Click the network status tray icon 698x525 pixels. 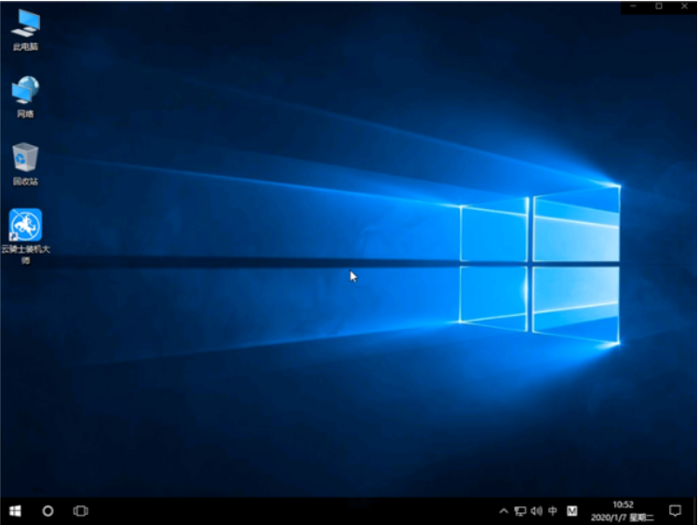click(520, 511)
